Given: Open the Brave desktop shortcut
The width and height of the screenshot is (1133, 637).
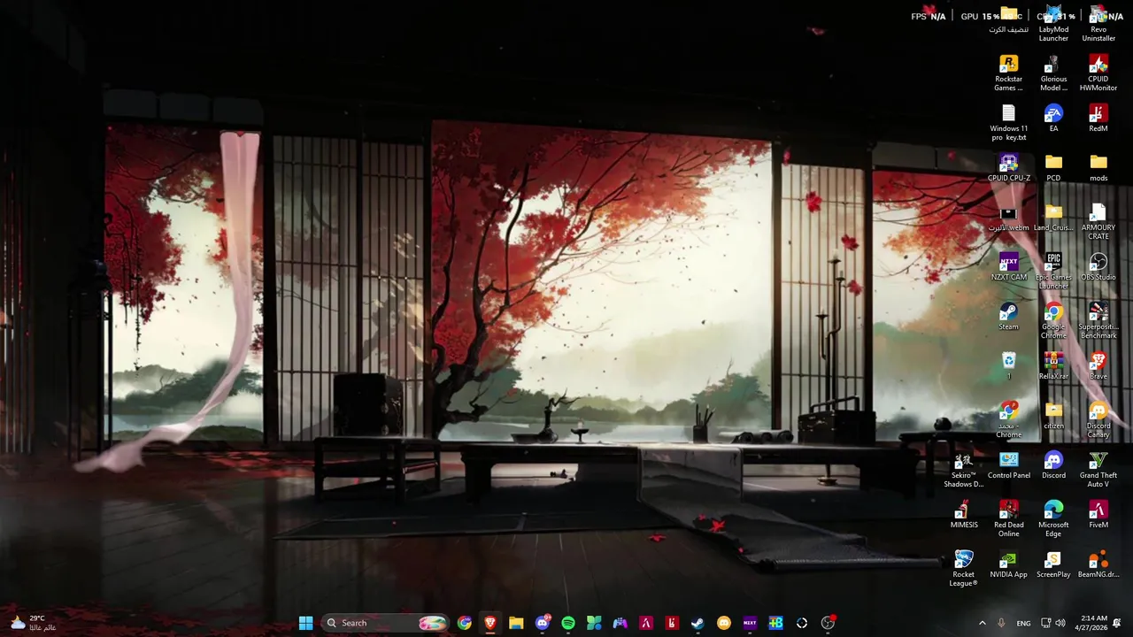Looking at the screenshot, I should click(1098, 365).
